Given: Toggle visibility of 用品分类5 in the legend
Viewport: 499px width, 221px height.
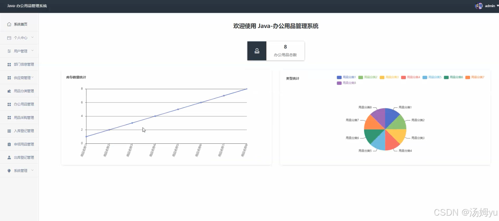Looking at the screenshot, I should point(432,77).
